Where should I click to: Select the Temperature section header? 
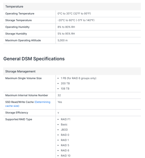(x=72, y=7)
